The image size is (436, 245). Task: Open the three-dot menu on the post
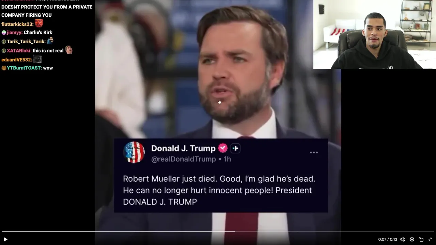coord(314,152)
